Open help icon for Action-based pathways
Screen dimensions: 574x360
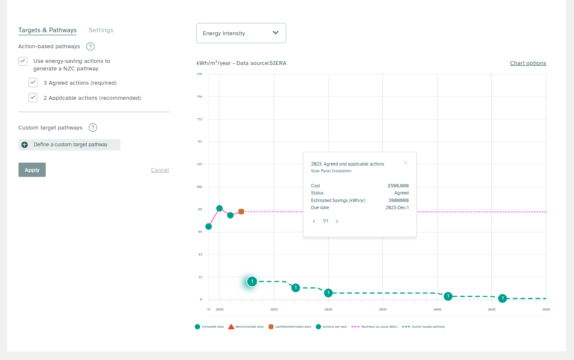[90, 47]
